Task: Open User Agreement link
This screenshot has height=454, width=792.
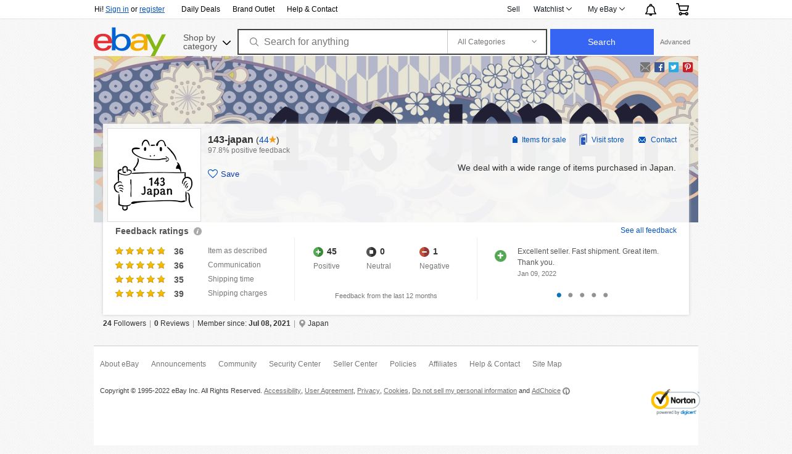Action: (329, 391)
